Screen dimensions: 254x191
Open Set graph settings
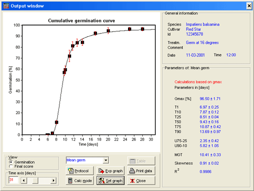pyautogui.click(x=111, y=181)
